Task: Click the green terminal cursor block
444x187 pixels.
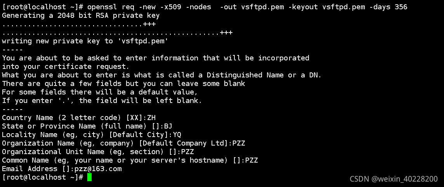Action: pyautogui.click(x=90, y=177)
